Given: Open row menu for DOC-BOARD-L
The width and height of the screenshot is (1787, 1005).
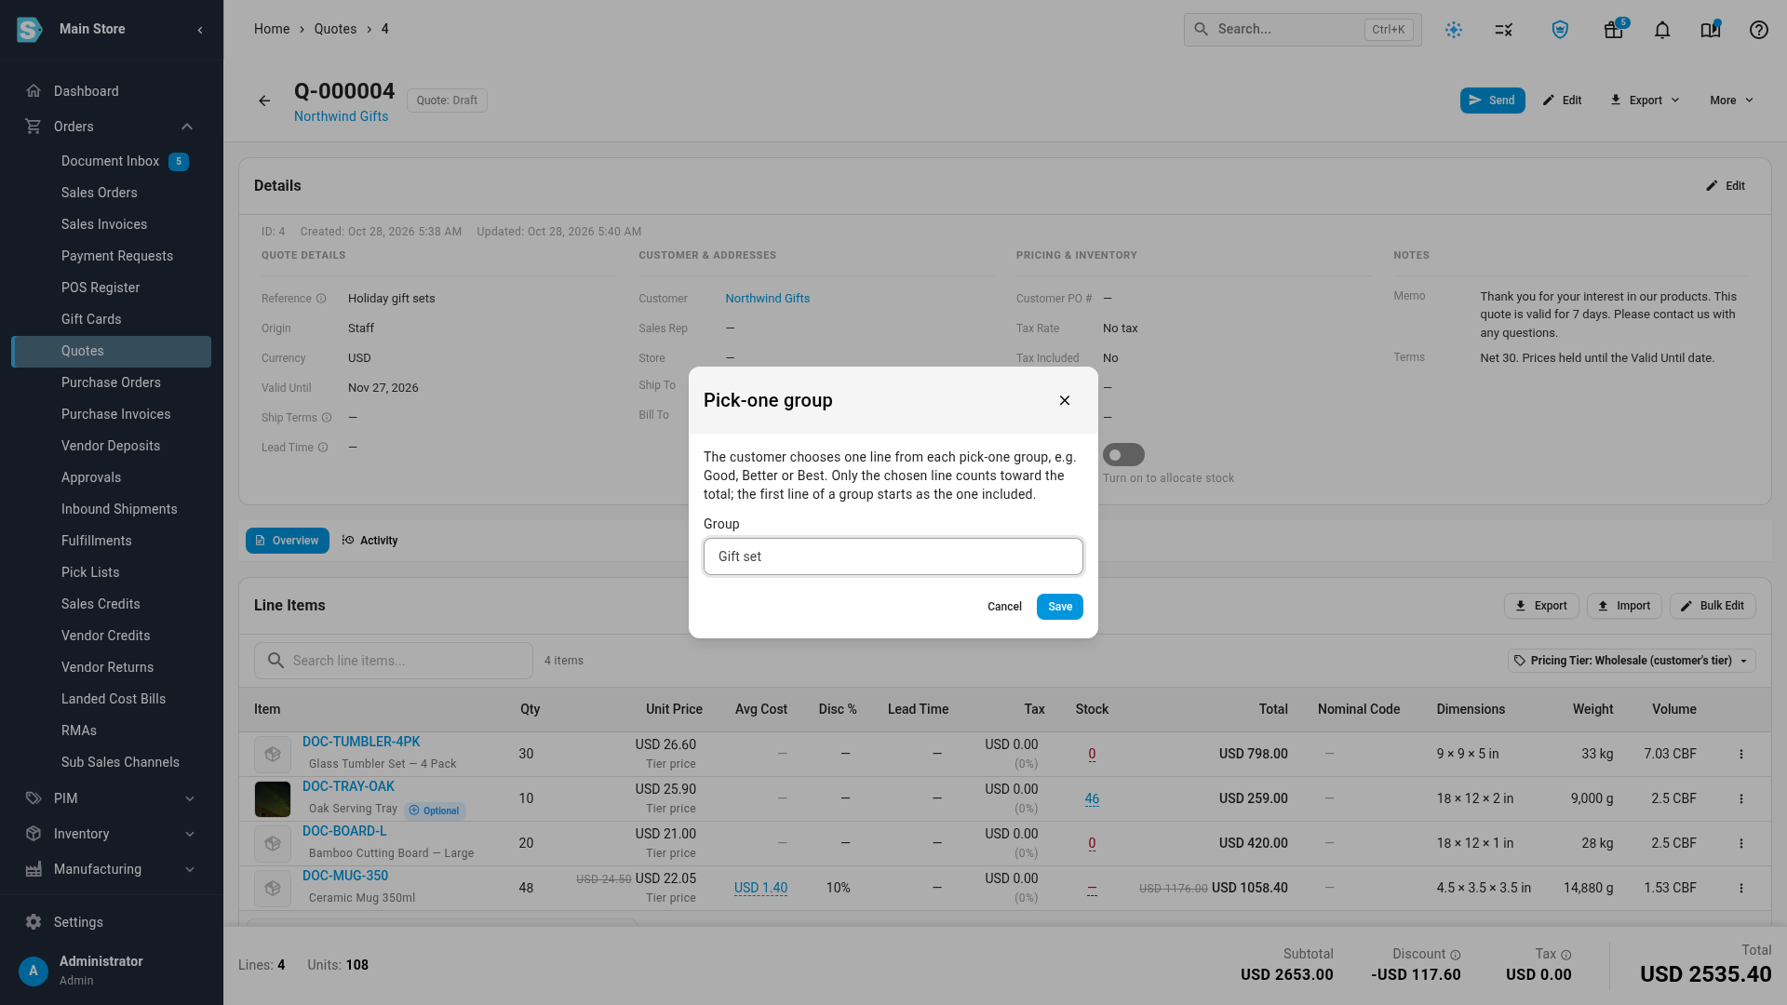Looking at the screenshot, I should pos(1741,844).
